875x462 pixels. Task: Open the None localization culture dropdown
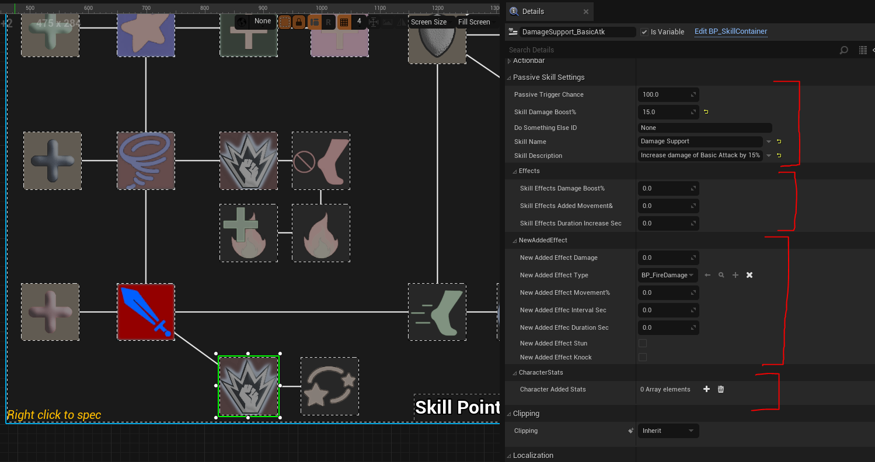coord(263,22)
